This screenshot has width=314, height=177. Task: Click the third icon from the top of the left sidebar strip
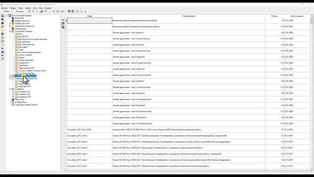click(2, 23)
